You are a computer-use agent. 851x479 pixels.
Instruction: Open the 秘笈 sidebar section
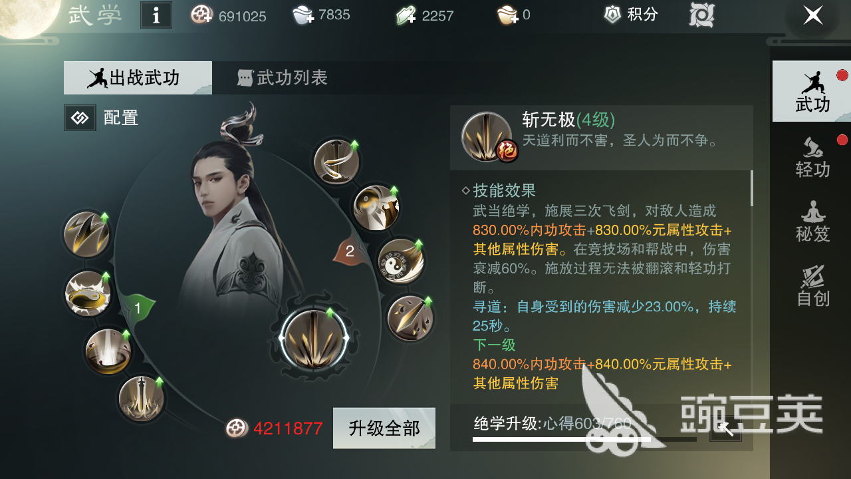point(812,222)
